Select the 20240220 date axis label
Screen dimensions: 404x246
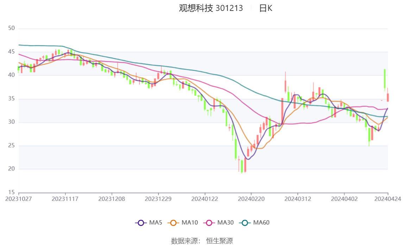click(251, 199)
